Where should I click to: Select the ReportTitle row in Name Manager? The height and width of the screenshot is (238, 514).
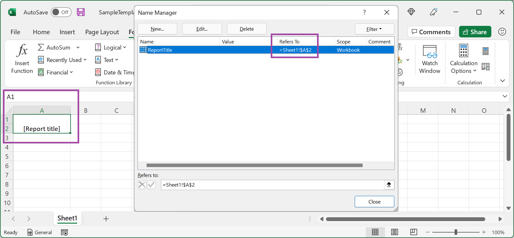(x=266, y=50)
